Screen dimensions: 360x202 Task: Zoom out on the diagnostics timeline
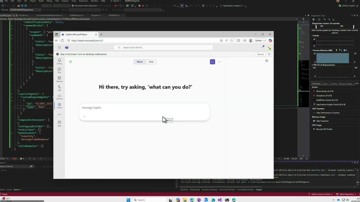click(329, 19)
